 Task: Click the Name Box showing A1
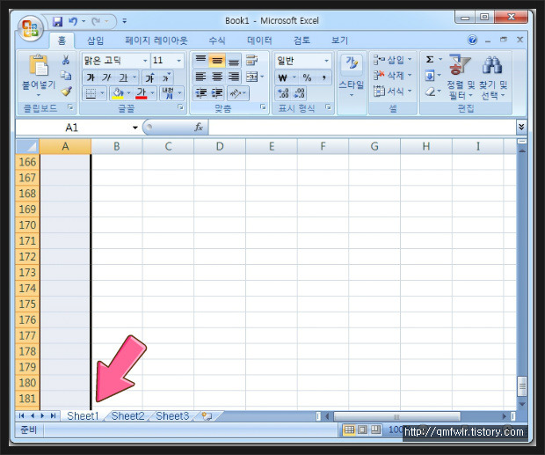click(71, 128)
